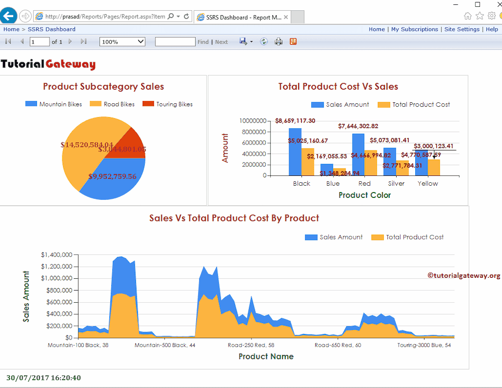Image resolution: width=502 pixels, height=388 pixels.
Task: Open the browser Settings gear
Action: [491, 16]
